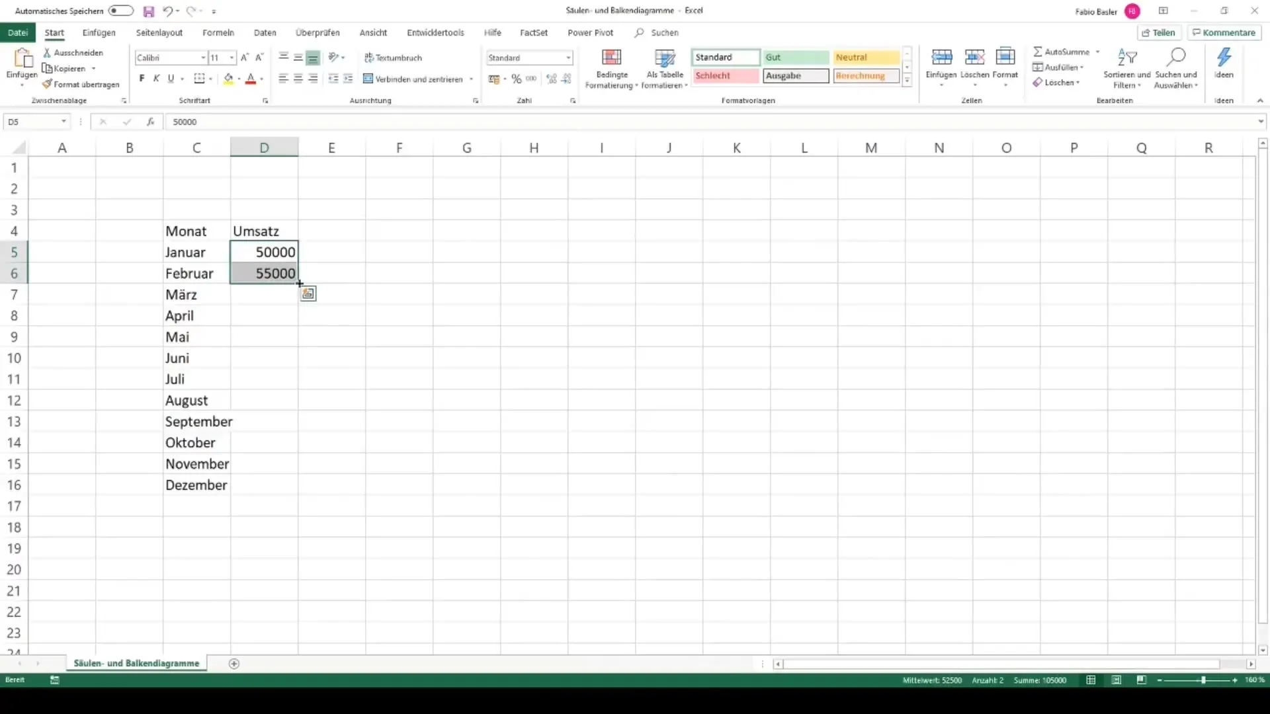This screenshot has height=714, width=1270.
Task: Switch to the Power Pivot tab
Action: pos(590,32)
